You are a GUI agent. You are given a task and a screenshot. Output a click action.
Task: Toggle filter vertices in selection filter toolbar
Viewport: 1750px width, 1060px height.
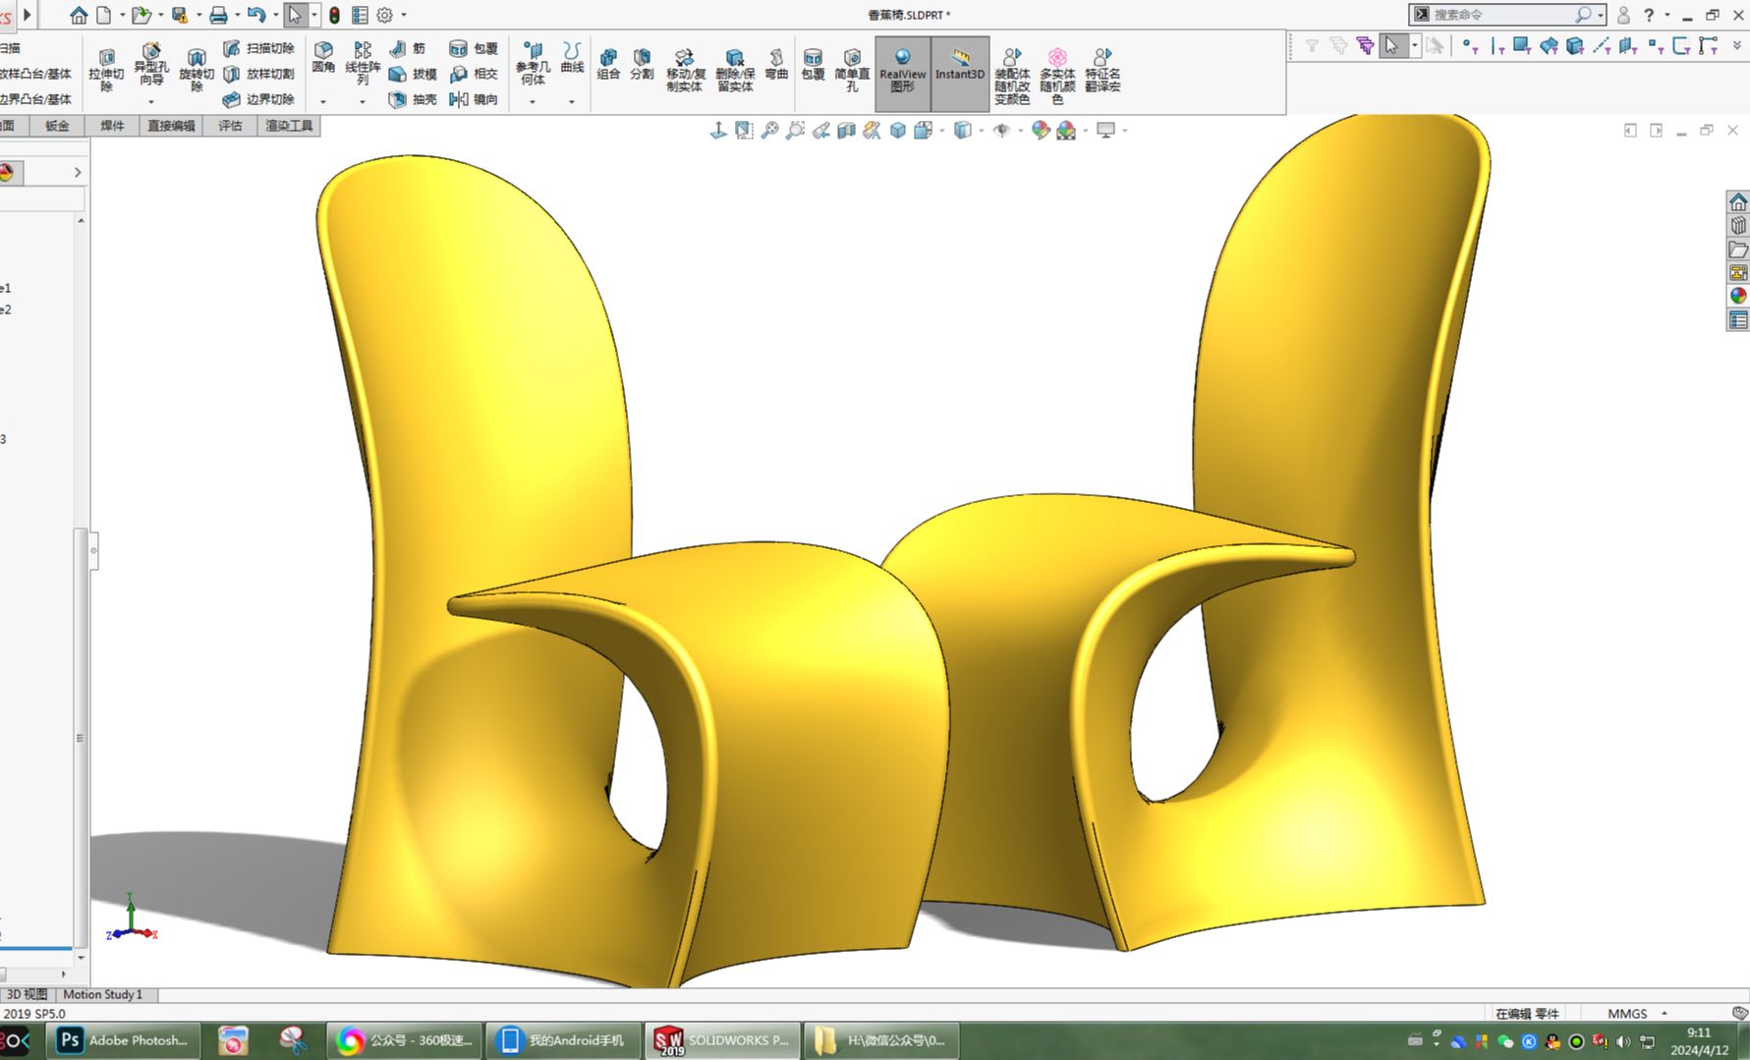pos(1469,45)
